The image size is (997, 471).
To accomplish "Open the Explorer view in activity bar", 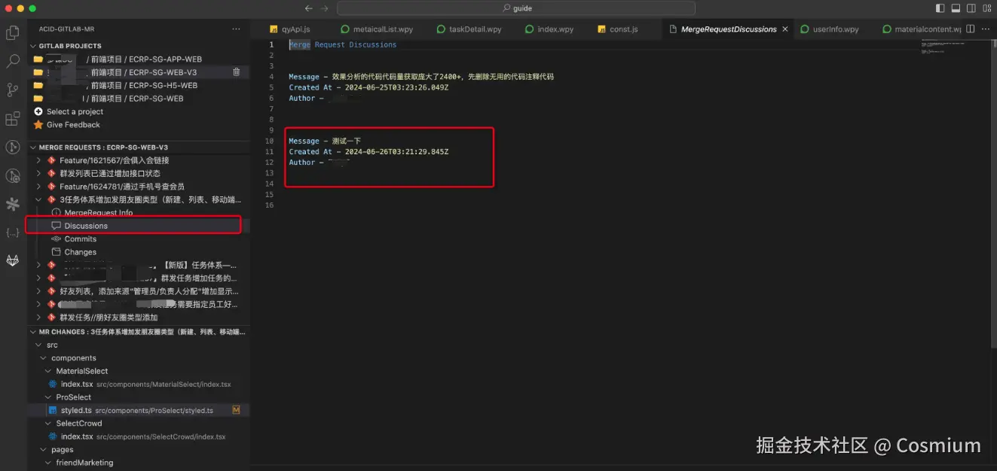I will (x=12, y=33).
